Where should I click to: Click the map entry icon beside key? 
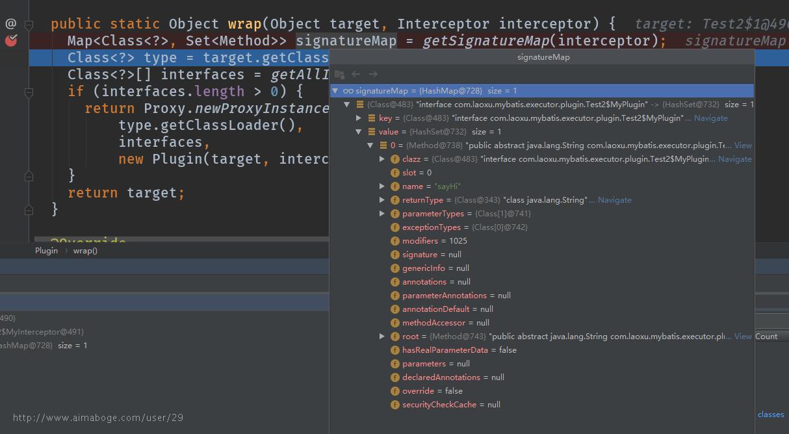click(372, 118)
